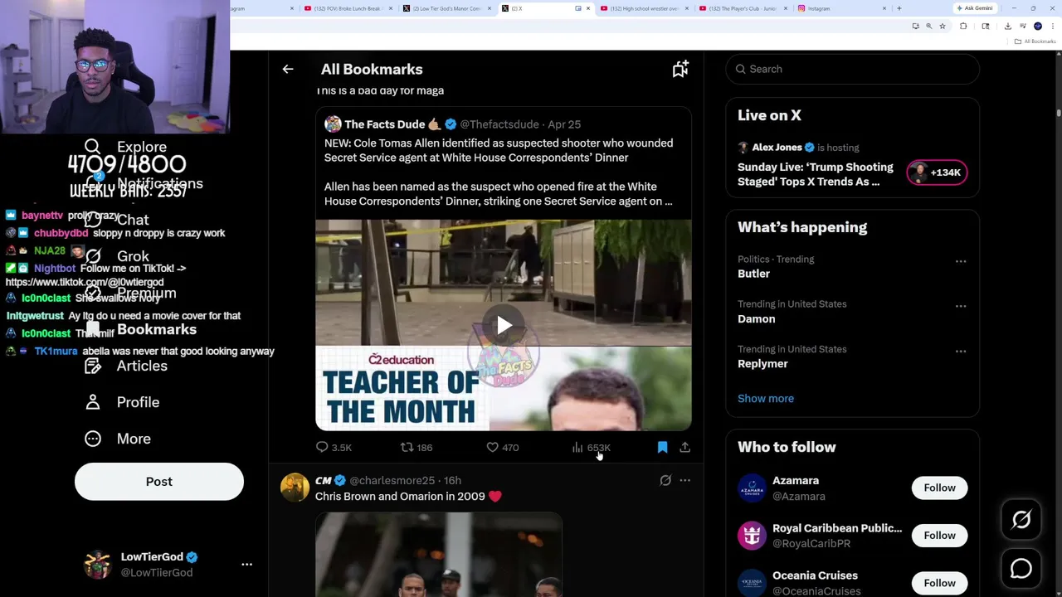Close the active (2) X tab

[588, 8]
